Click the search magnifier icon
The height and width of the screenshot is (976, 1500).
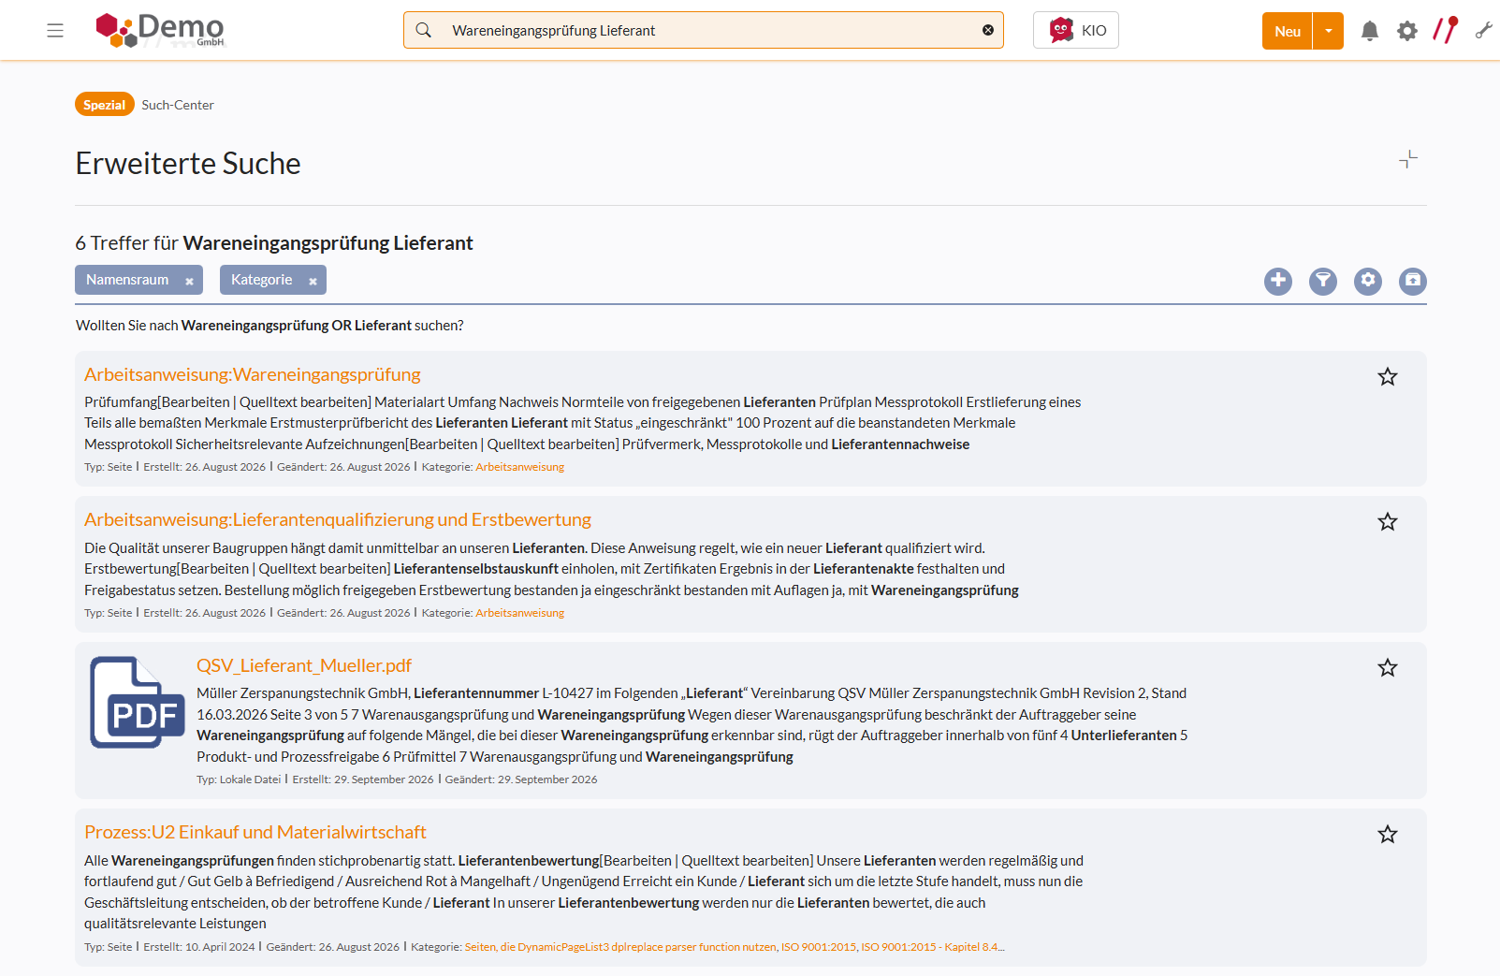[424, 30]
